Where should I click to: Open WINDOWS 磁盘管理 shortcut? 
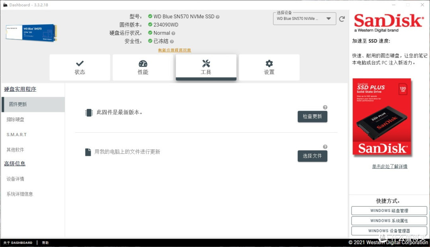[x=389, y=211]
